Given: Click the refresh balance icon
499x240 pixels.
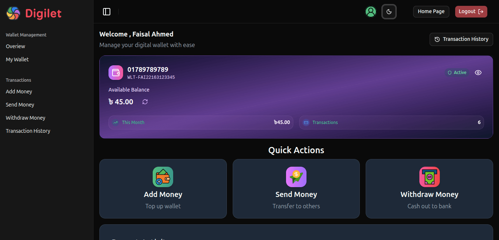Looking at the screenshot, I should point(145,102).
